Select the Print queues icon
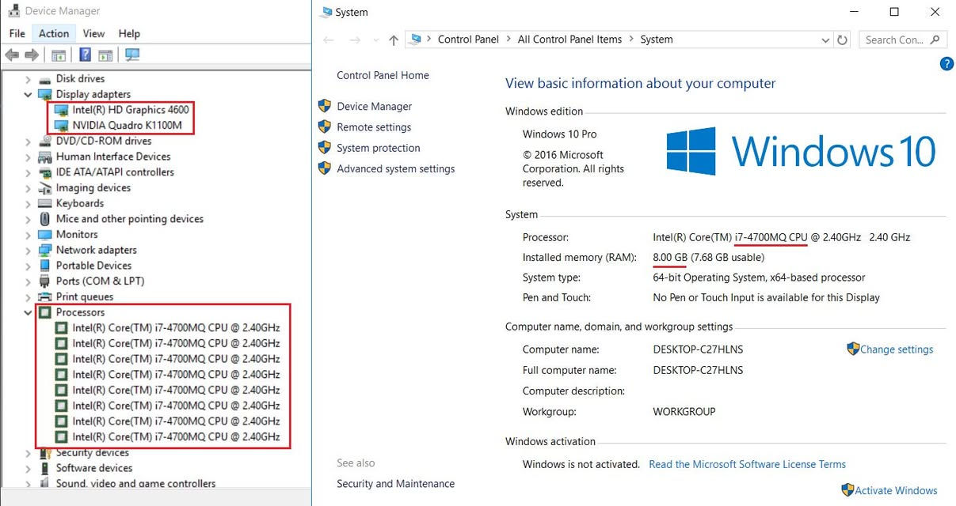 click(46, 296)
